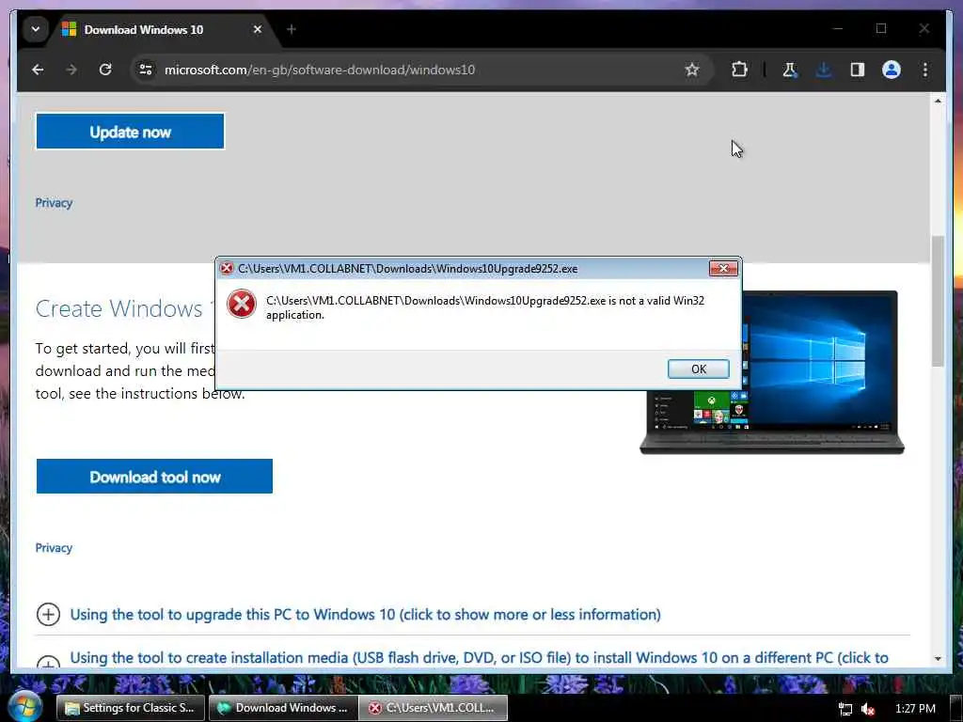This screenshot has width=963, height=722.
Task: Switch to Settings for Classic S... taskbar item
Action: 130,708
